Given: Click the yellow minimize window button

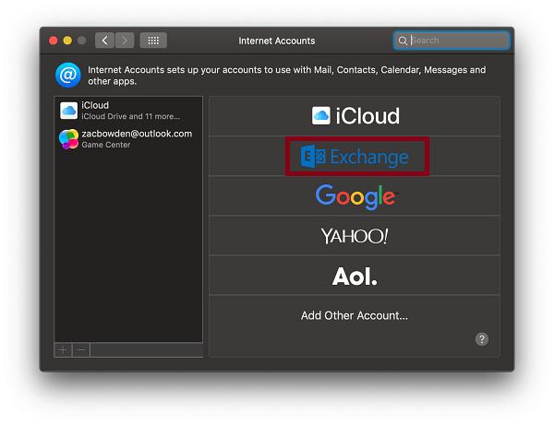Looking at the screenshot, I should pos(67,41).
